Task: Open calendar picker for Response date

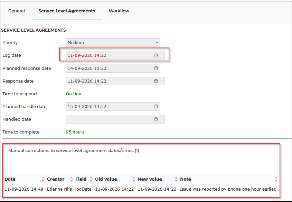Action: pyautogui.click(x=156, y=81)
